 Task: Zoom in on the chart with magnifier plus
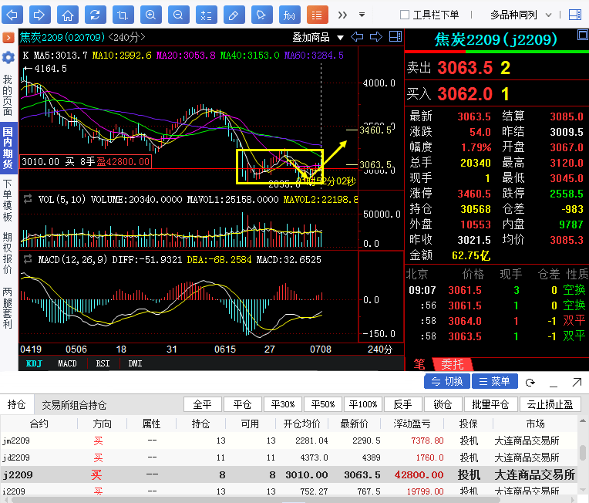pos(150,15)
